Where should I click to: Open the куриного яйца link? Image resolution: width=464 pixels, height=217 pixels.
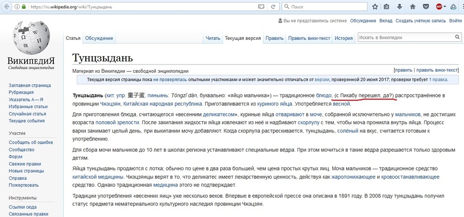click(275, 104)
